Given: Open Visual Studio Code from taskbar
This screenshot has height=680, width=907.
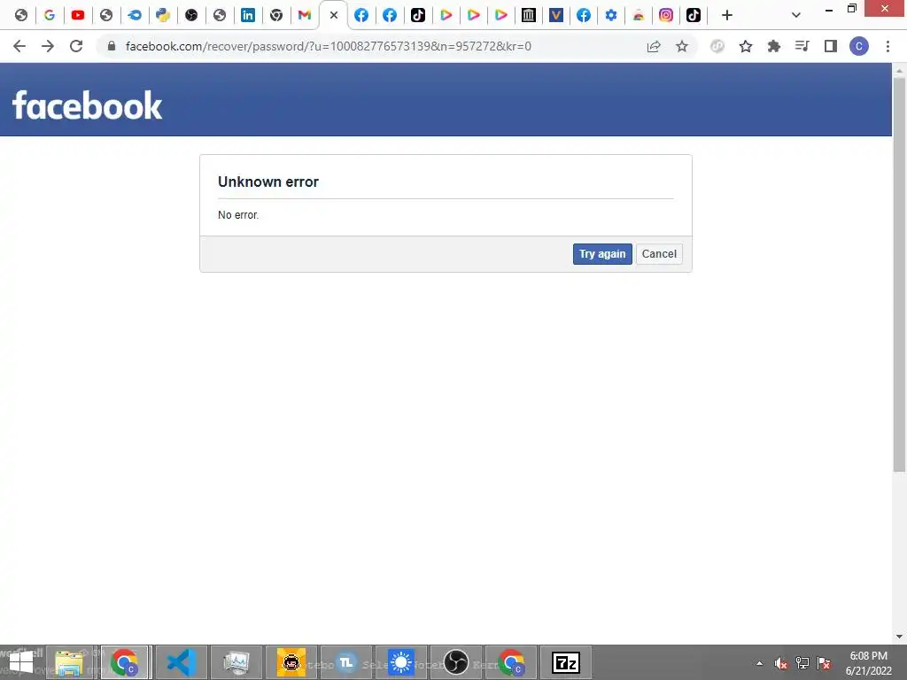Looking at the screenshot, I should pyautogui.click(x=181, y=662).
